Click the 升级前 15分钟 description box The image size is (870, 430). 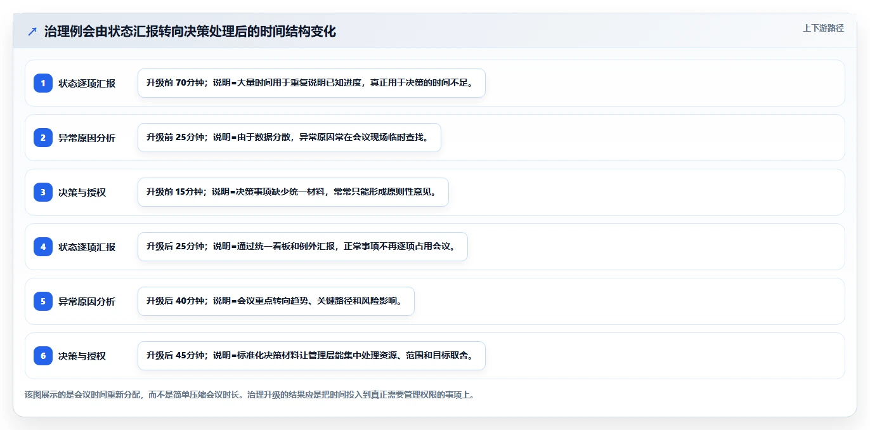tap(293, 192)
